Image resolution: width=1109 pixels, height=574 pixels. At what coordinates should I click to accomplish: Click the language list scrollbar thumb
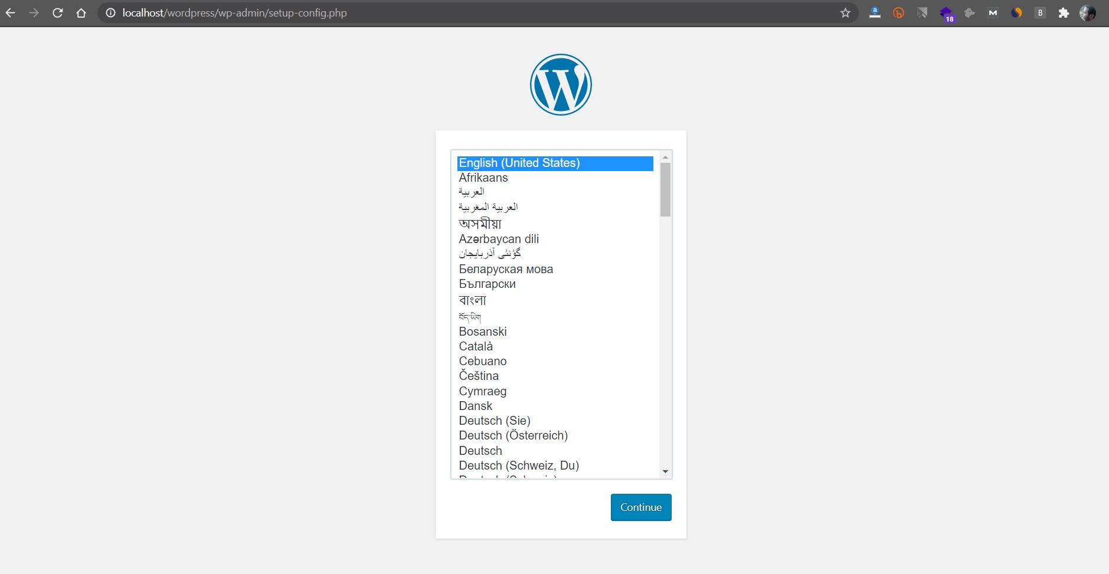click(665, 190)
